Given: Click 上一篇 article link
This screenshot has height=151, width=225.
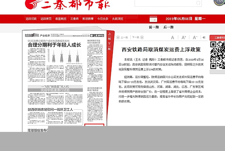Looking at the screenshot, I should click(124, 37).
